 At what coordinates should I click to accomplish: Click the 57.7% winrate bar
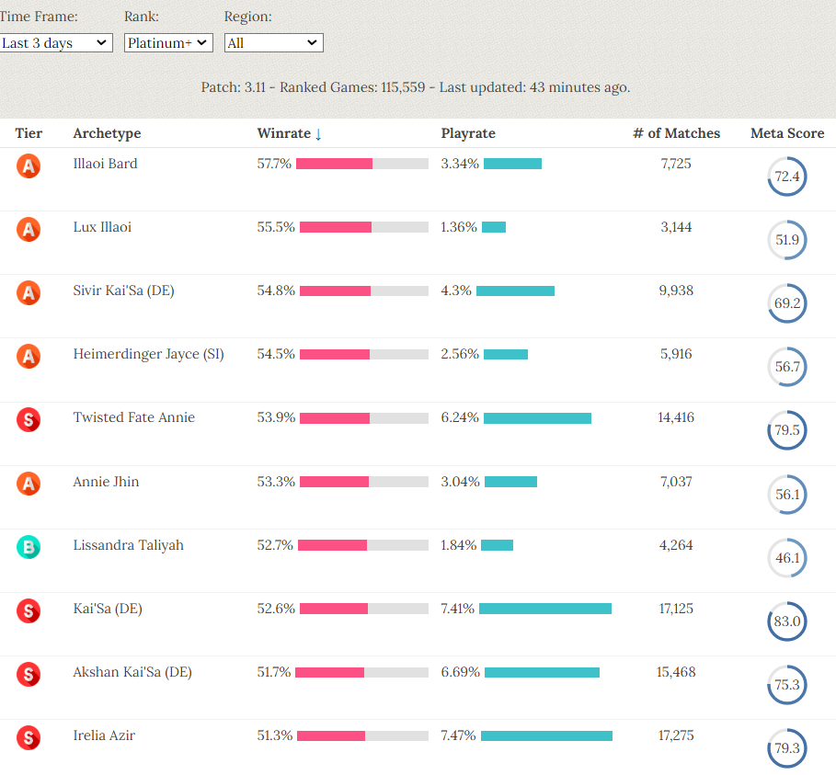coord(362,164)
